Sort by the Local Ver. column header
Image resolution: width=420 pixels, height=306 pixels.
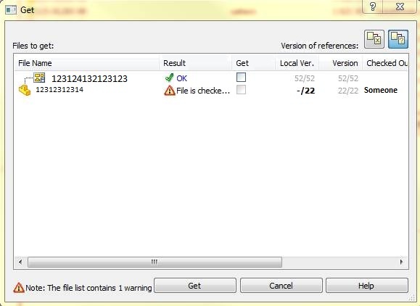297,63
